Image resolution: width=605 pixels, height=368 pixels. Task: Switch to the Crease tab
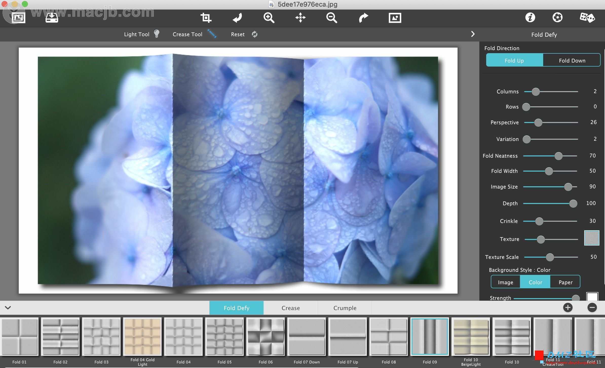tap(291, 308)
